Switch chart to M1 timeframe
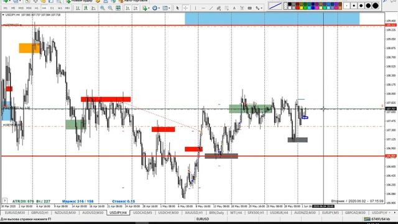The image size is (398, 224). [6, 8]
